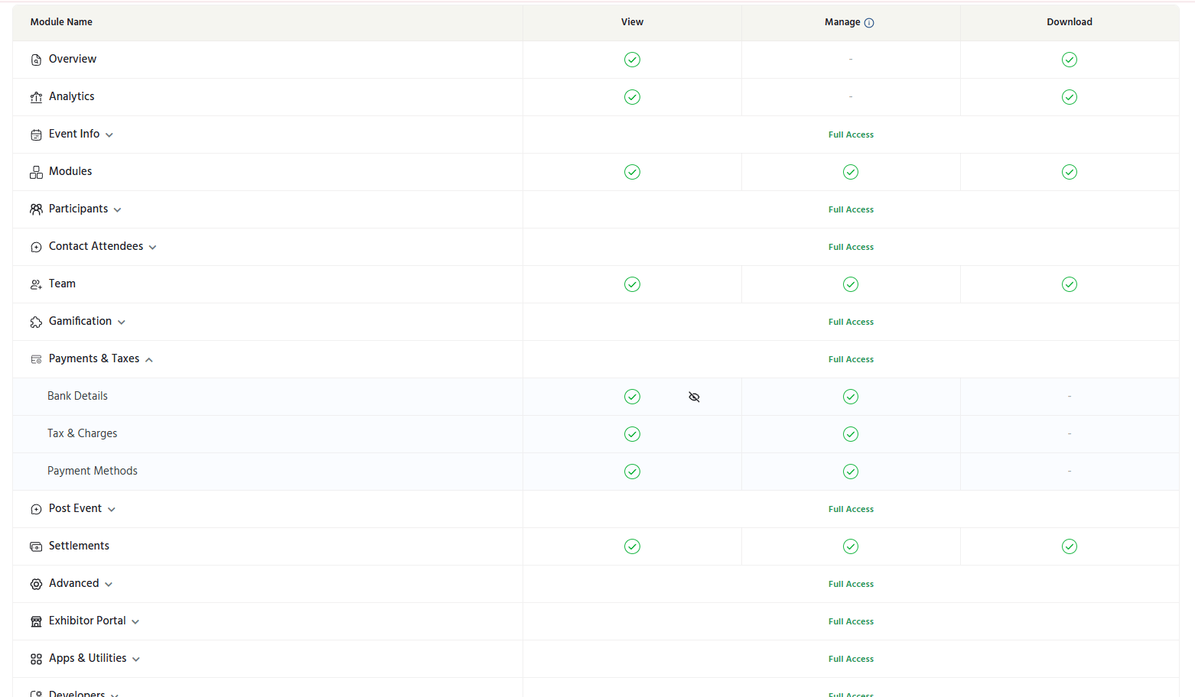The height and width of the screenshot is (697, 1195).
Task: Toggle Manage permission for Settlements
Action: pyautogui.click(x=851, y=546)
